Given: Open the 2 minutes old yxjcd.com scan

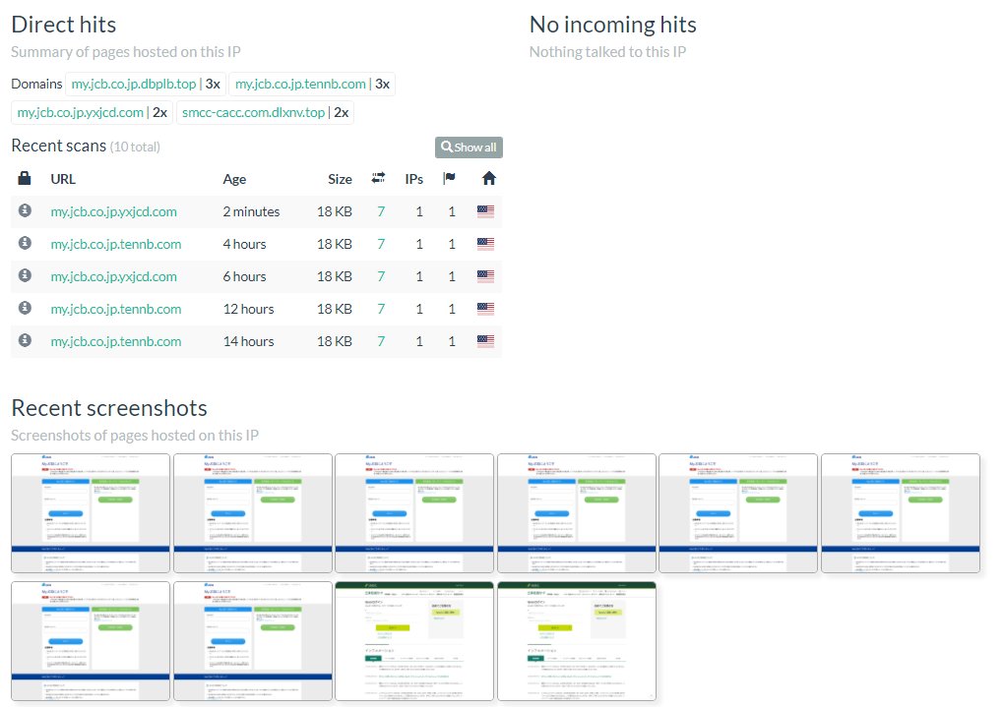Looking at the screenshot, I should [114, 211].
